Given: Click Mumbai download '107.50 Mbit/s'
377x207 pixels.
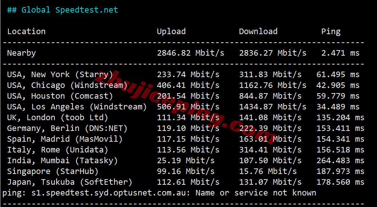Looking at the screenshot, I should click(x=270, y=161).
